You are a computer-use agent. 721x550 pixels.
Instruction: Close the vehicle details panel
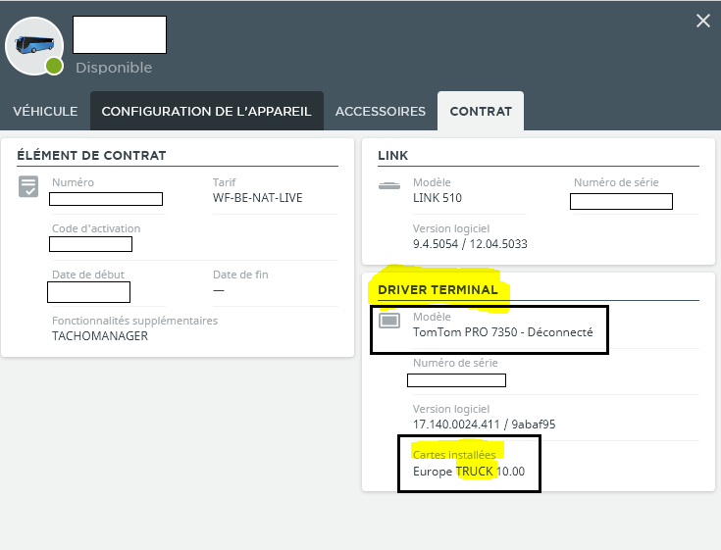point(703,21)
